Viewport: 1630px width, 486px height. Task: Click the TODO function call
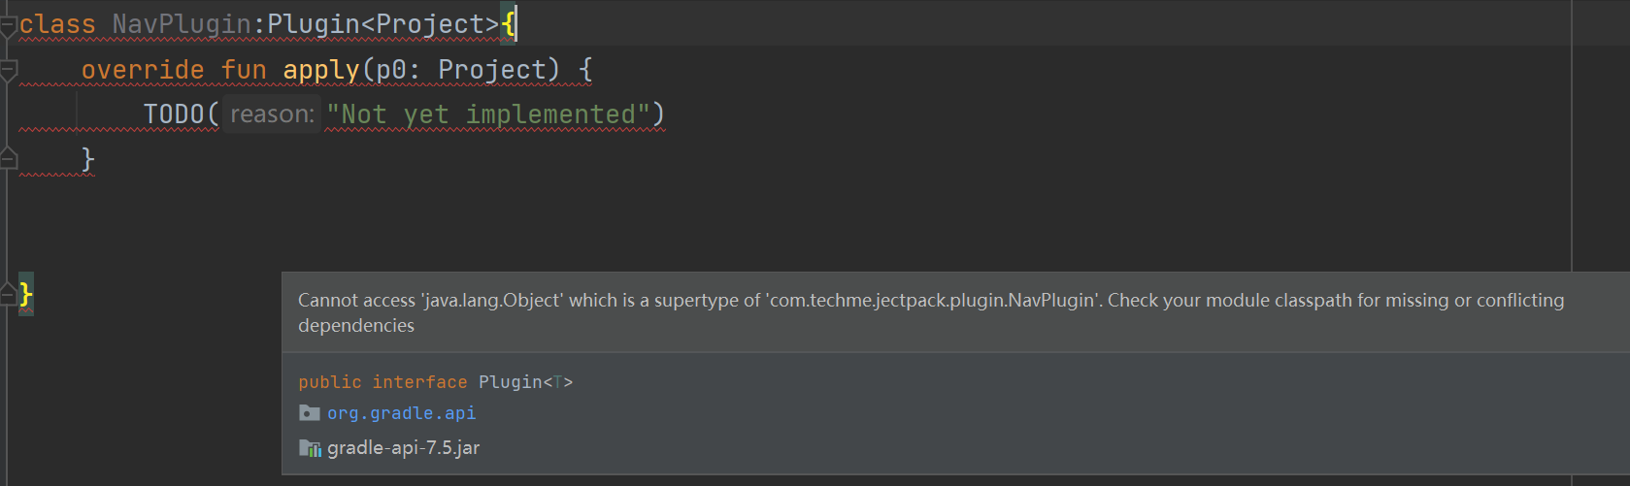coord(174,114)
